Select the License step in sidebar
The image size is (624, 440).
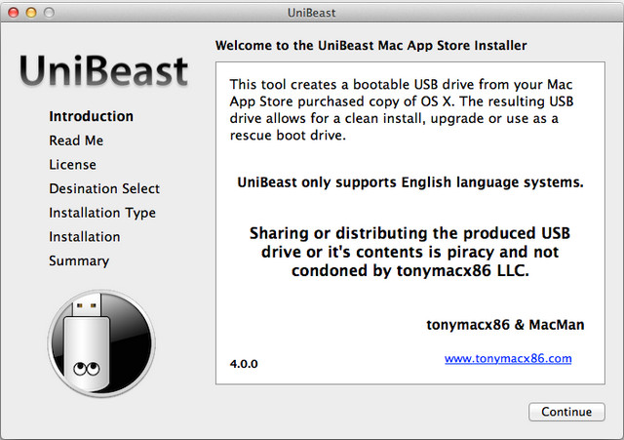click(72, 164)
